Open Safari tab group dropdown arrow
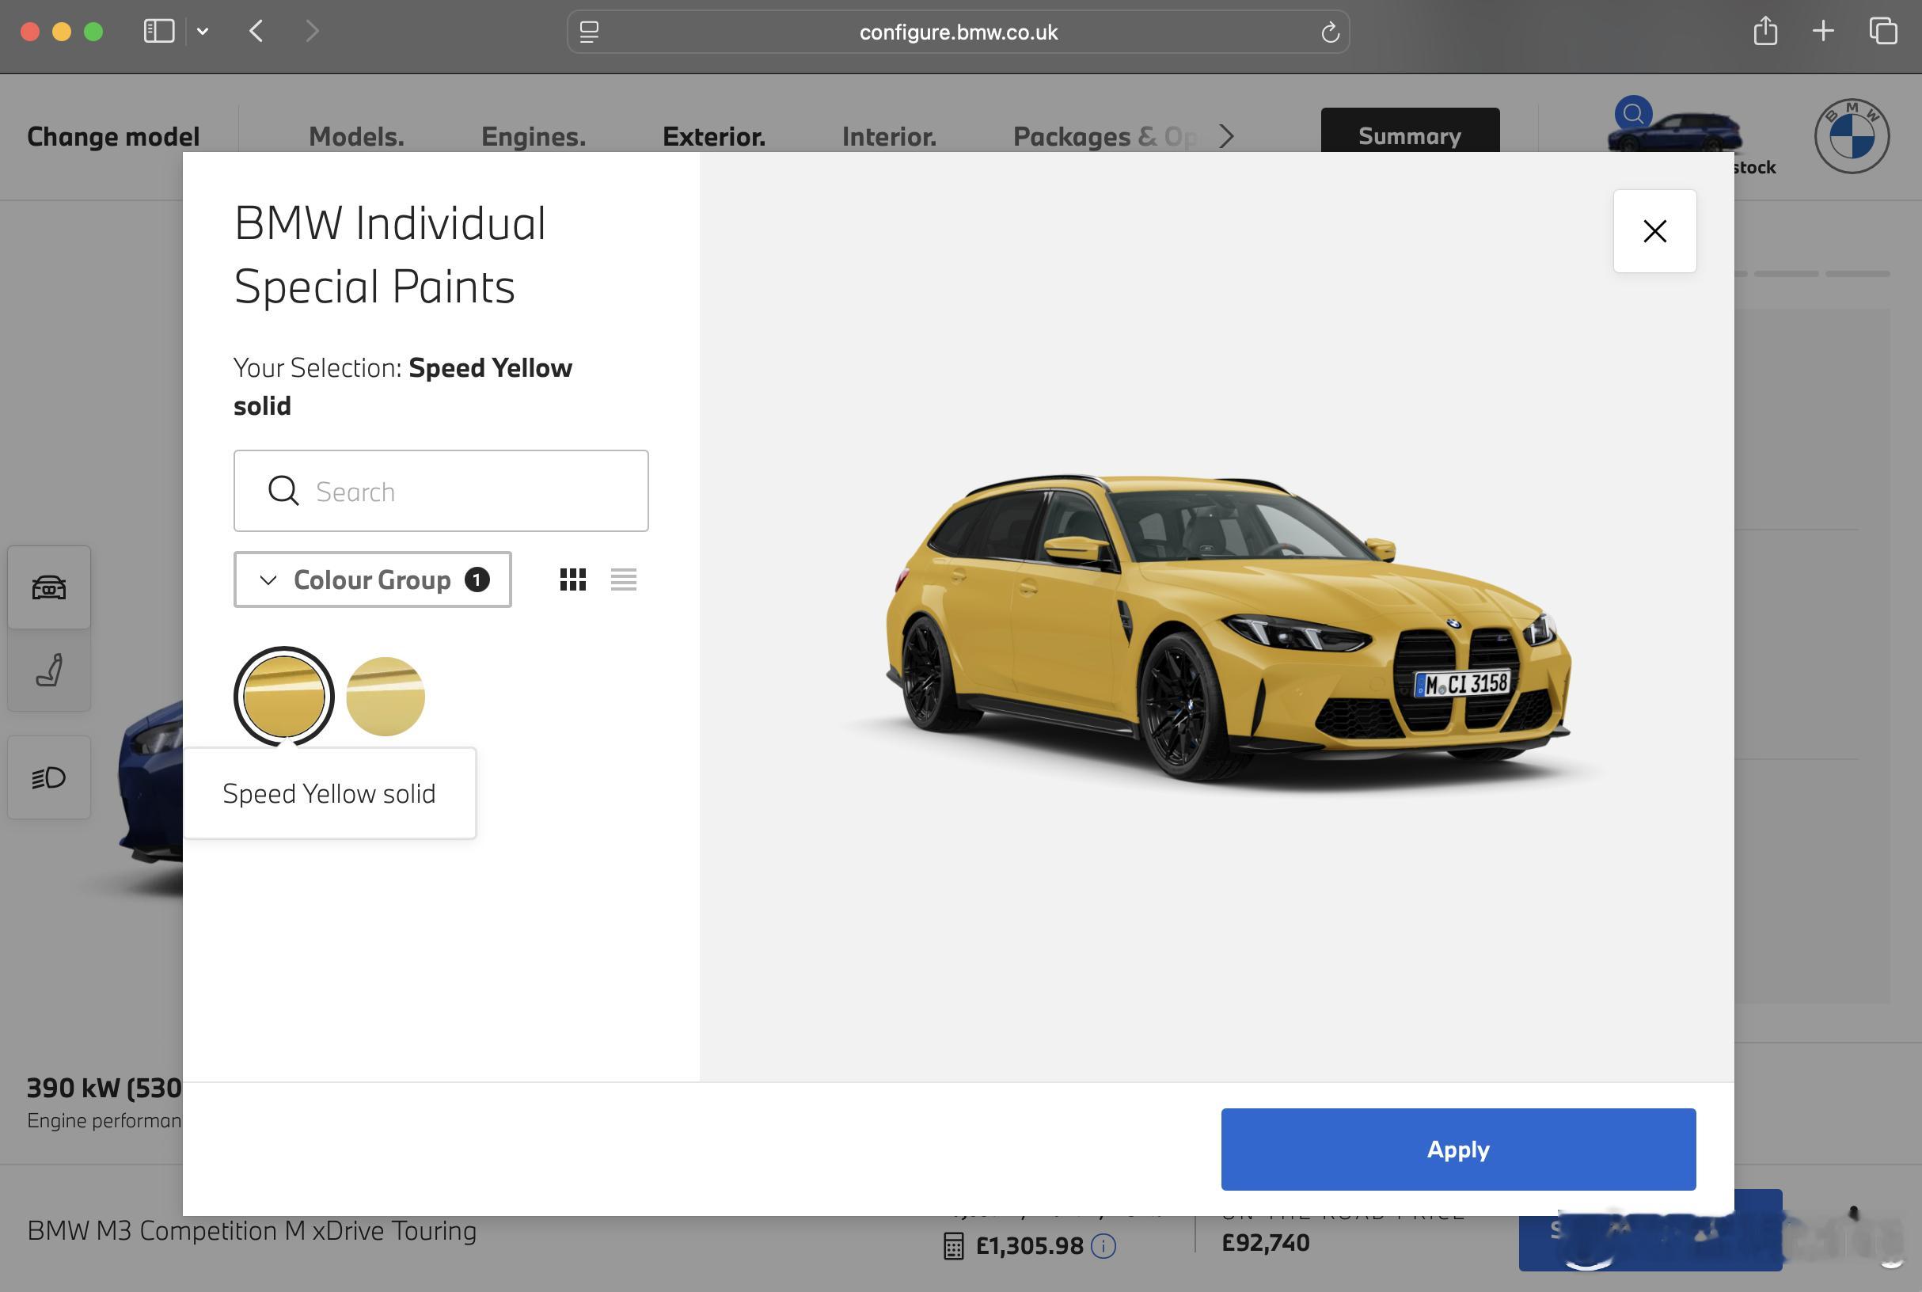 tap(203, 32)
